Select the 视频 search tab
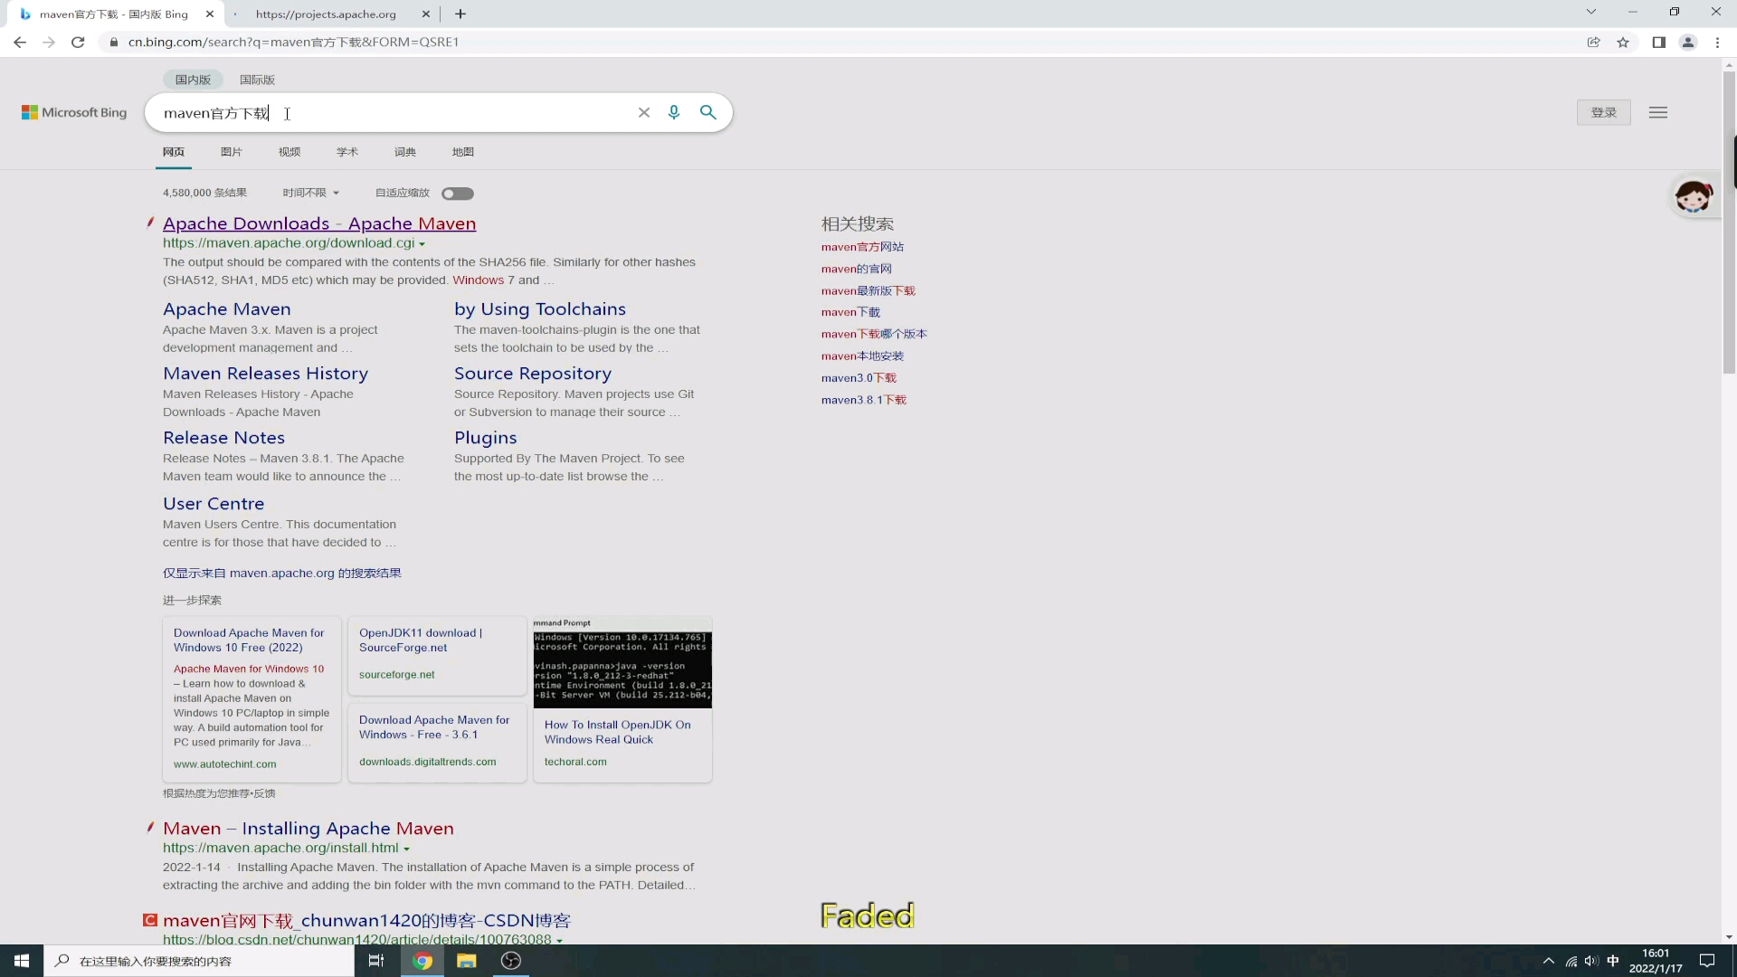The width and height of the screenshot is (1737, 977). point(289,152)
